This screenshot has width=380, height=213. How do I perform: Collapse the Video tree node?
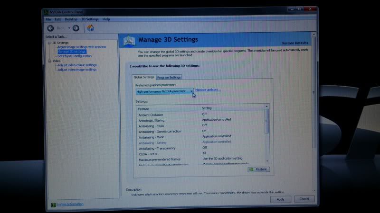point(50,61)
